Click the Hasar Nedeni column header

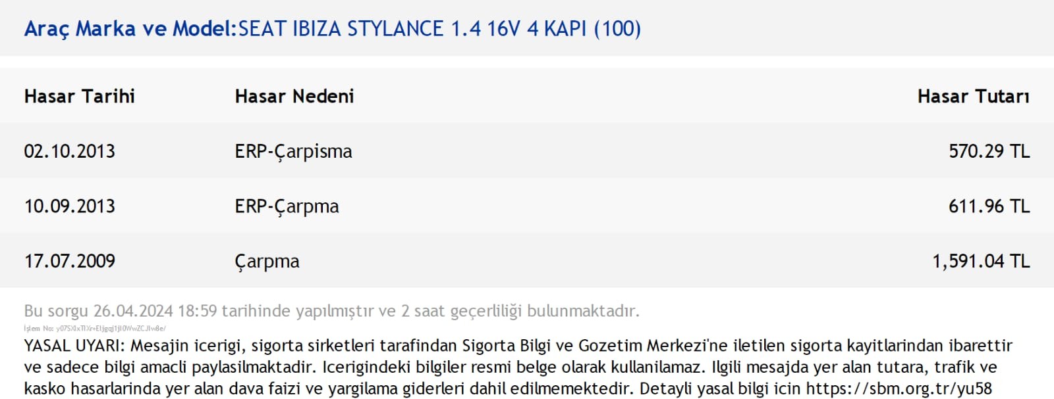click(294, 96)
